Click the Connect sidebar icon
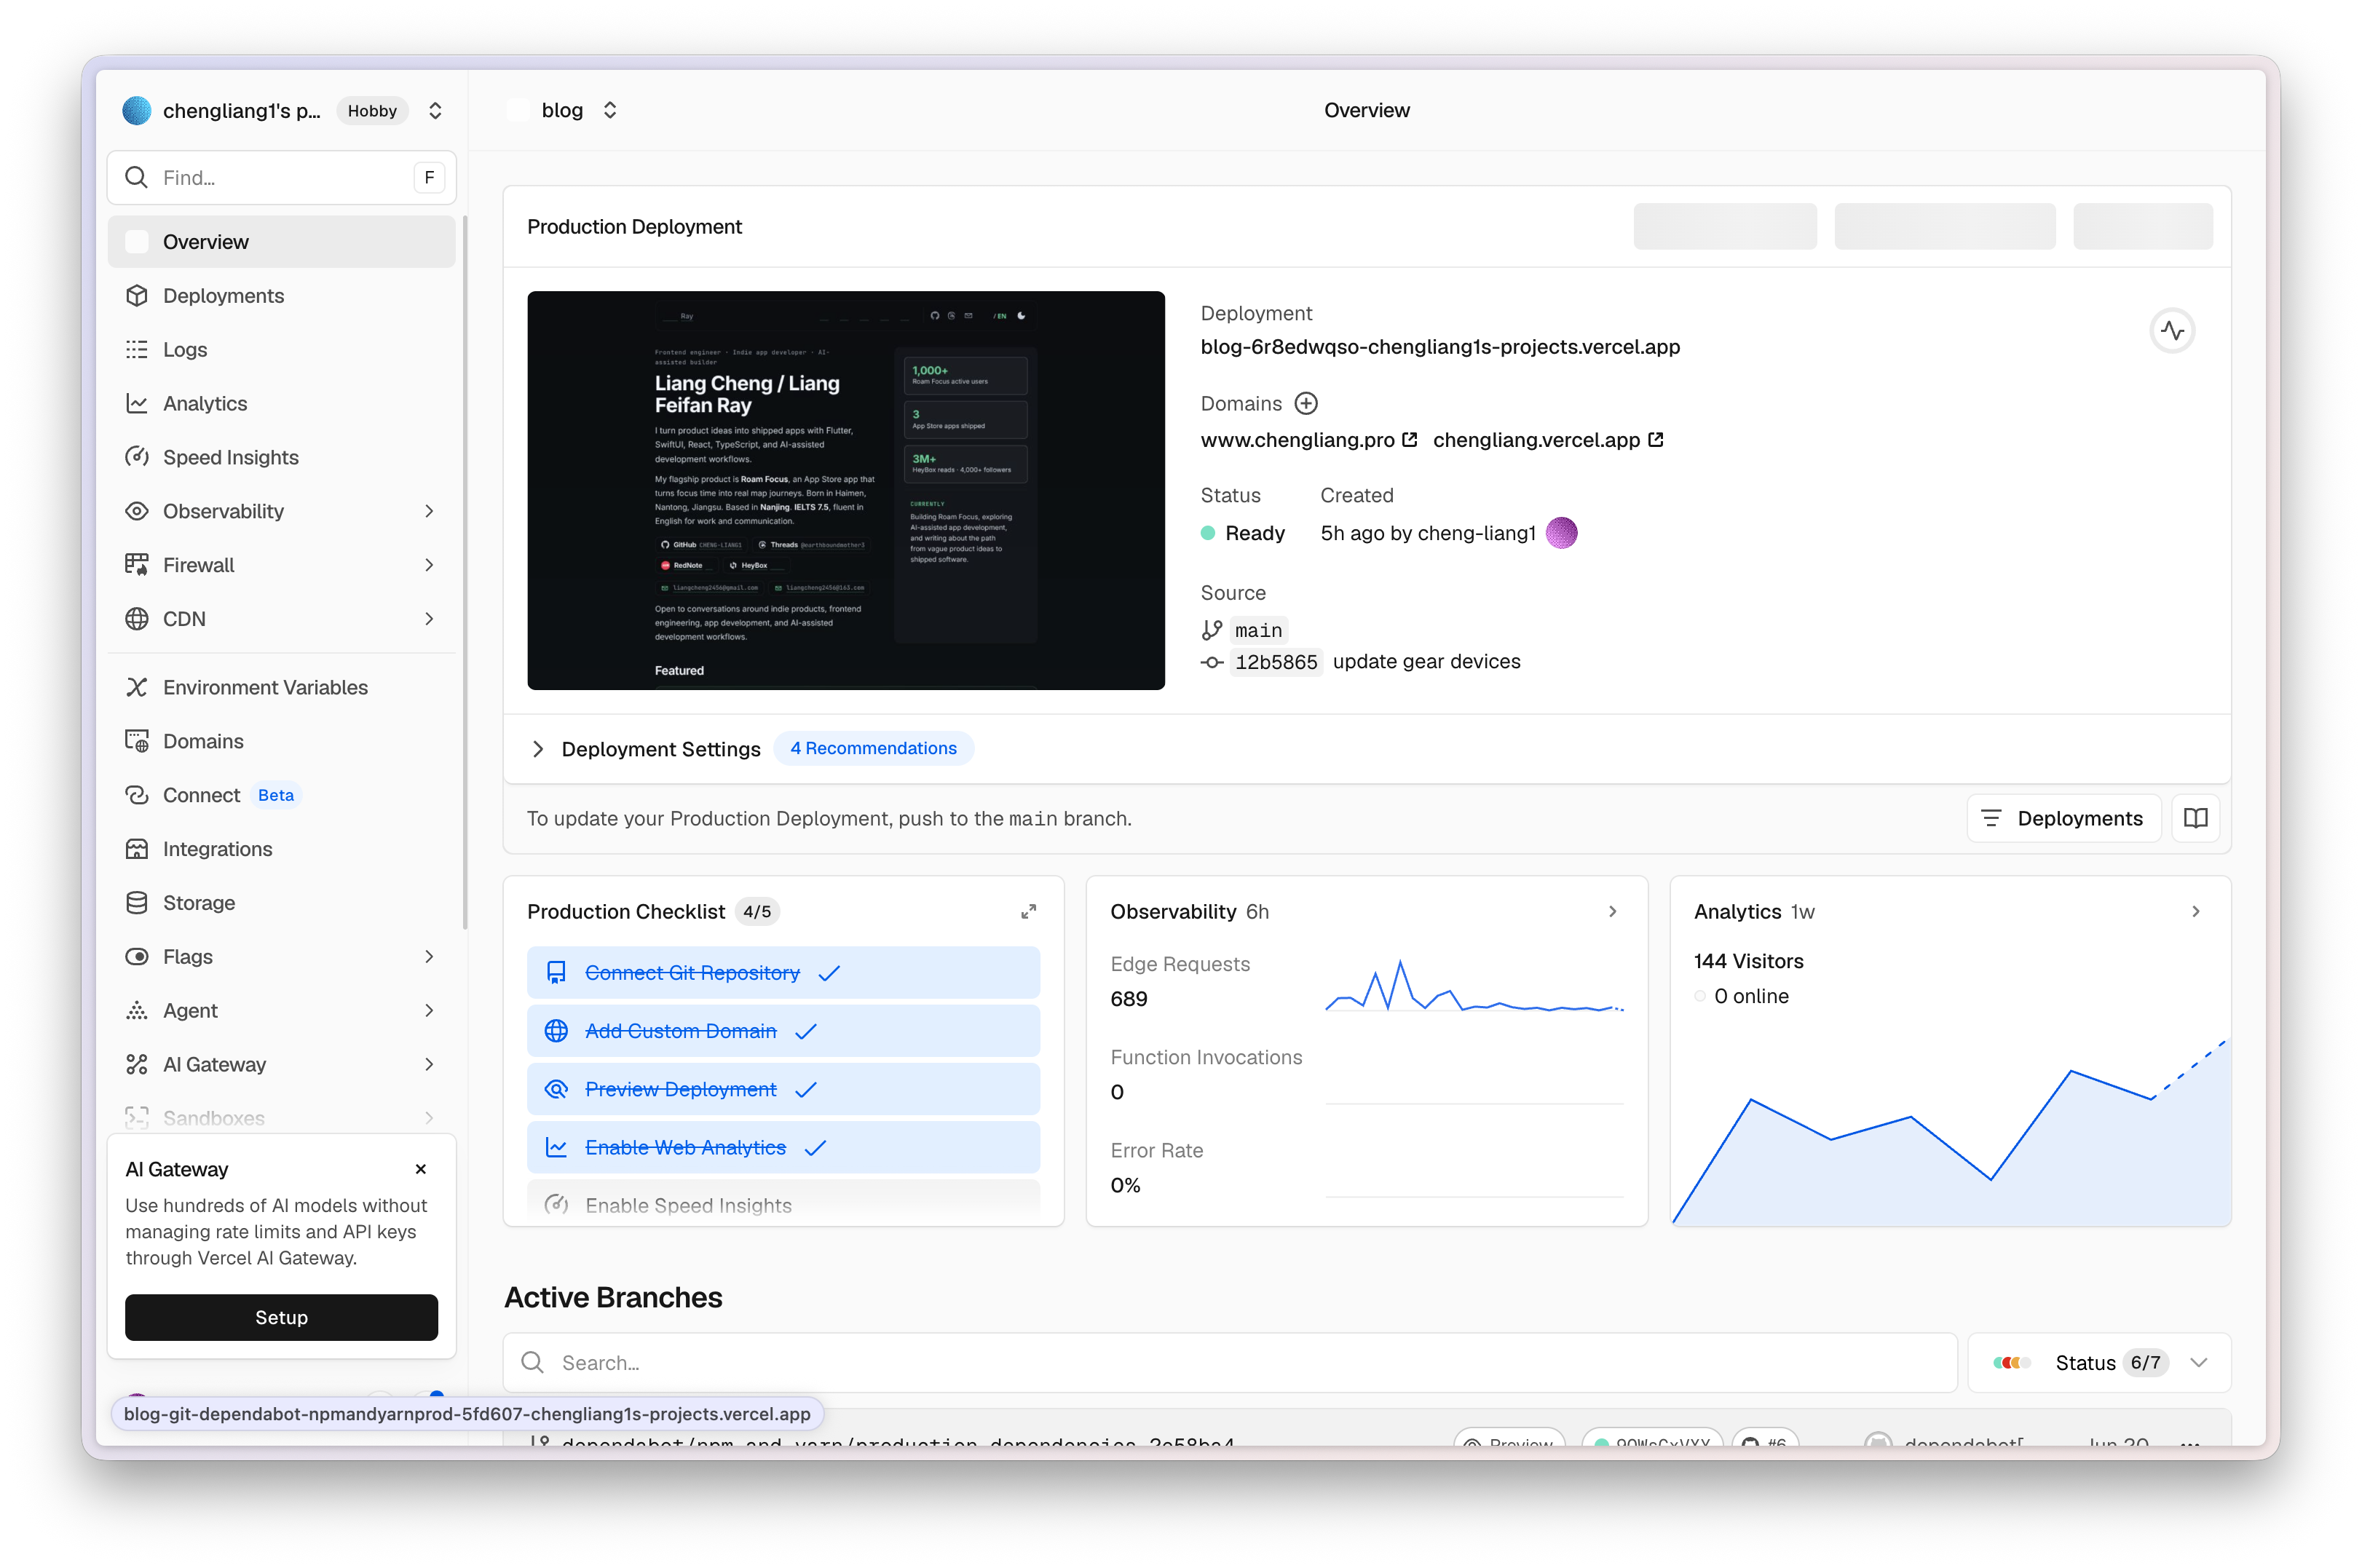 [x=137, y=795]
